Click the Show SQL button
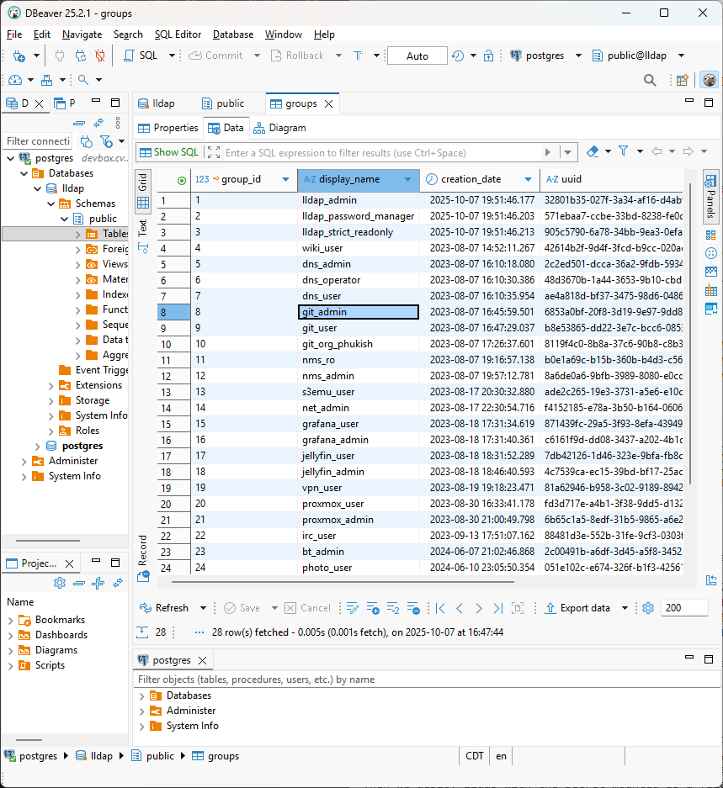Screen dimensions: 723x788 point(169,152)
